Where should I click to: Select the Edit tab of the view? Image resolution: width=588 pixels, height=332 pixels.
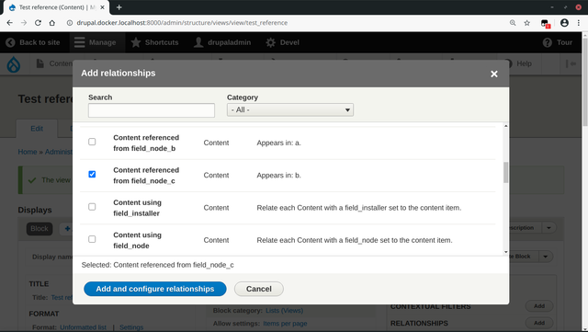(37, 129)
